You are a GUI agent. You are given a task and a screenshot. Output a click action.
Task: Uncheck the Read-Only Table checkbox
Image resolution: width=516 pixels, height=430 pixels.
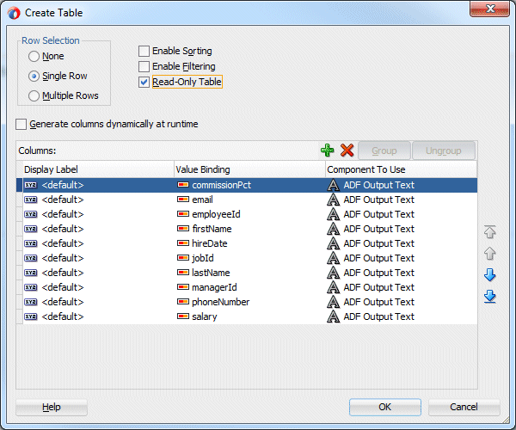[x=144, y=82]
